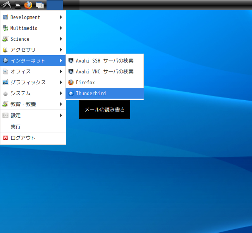Select Avahi SSH サーバの検索 entry
Viewport: 252px width, 233px height.
(105, 61)
